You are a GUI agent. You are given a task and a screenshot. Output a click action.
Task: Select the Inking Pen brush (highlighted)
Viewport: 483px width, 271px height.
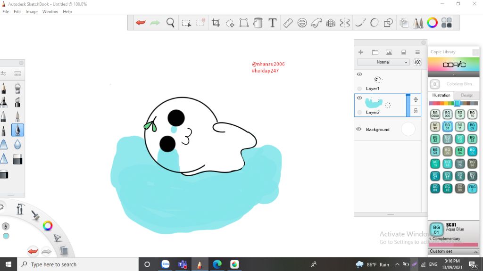point(17,130)
